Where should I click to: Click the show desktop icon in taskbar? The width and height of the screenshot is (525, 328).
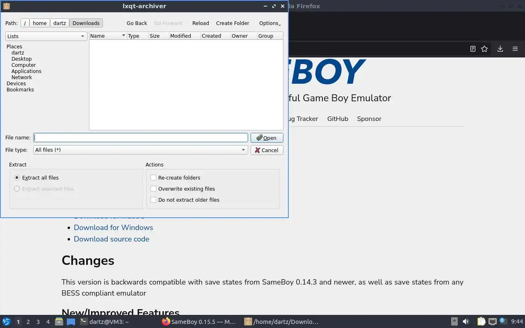pyautogui.click(x=71, y=322)
